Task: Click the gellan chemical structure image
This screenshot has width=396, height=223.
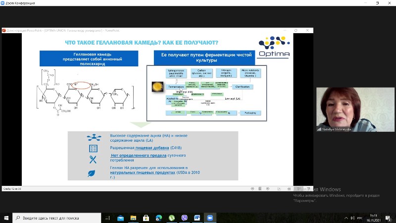Action: point(85,92)
